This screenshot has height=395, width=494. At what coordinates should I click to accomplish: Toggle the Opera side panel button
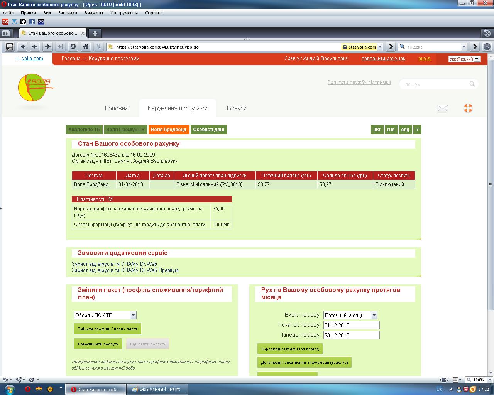tap(5, 34)
